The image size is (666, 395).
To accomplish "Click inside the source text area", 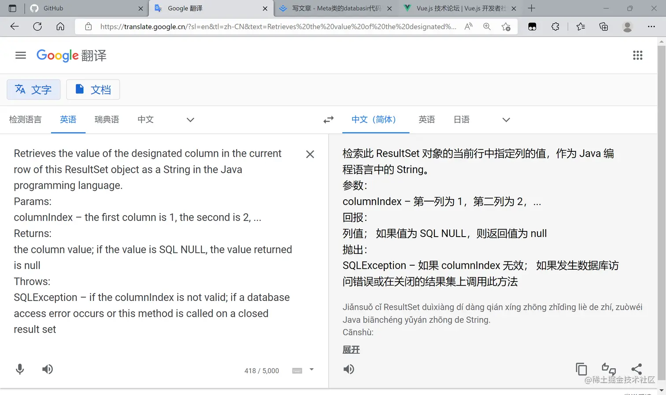I will point(154,241).
